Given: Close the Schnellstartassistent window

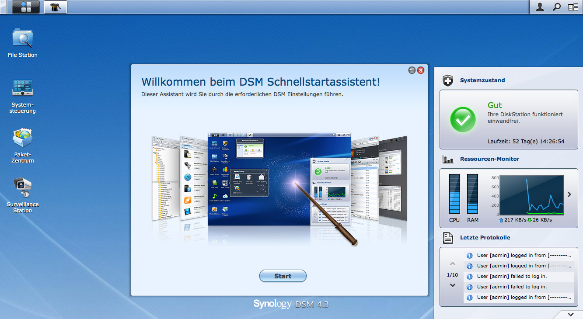Looking at the screenshot, I should 421,70.
